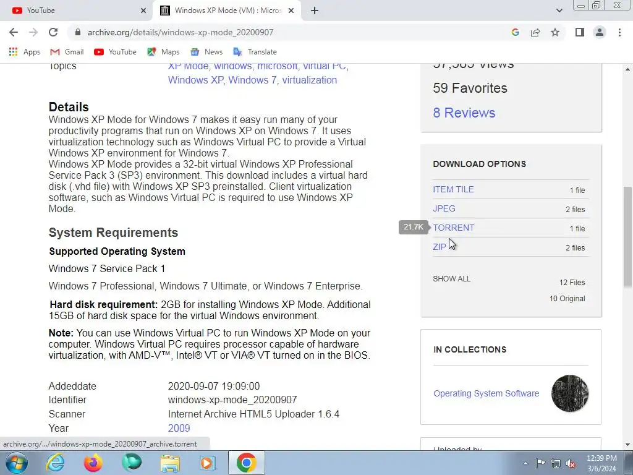The width and height of the screenshot is (633, 475).
Task: Open the taskbar clock and date
Action: pyautogui.click(x=601, y=463)
